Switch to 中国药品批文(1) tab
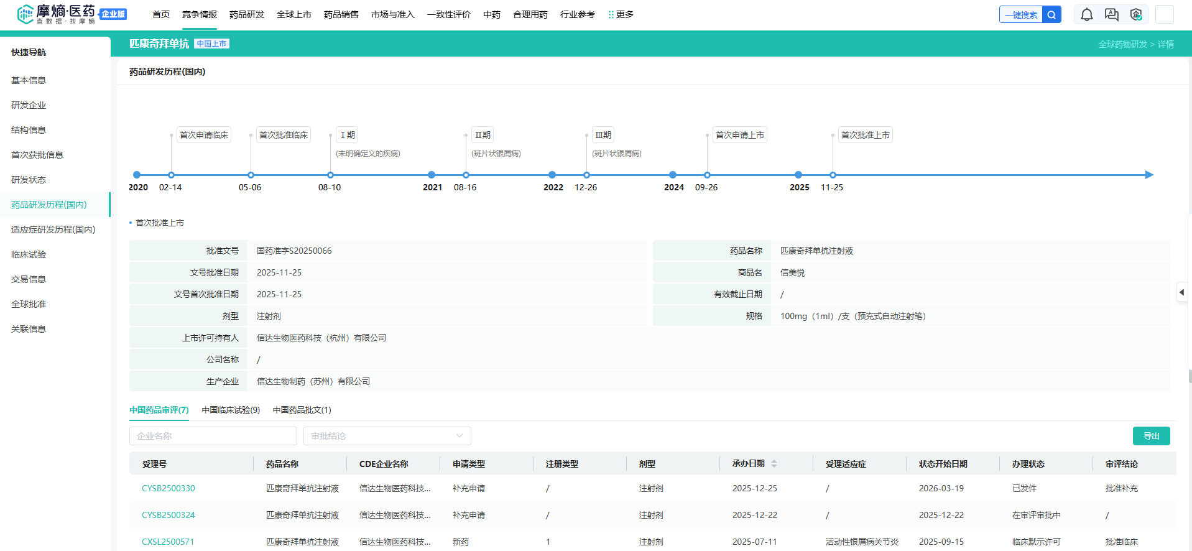Screen dimensions: 1192x551 (302, 410)
